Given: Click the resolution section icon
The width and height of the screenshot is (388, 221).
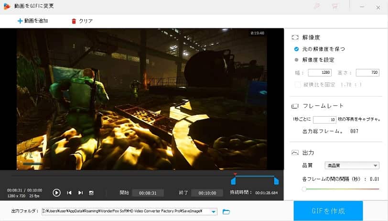Looking at the screenshot, I should tap(295, 37).
